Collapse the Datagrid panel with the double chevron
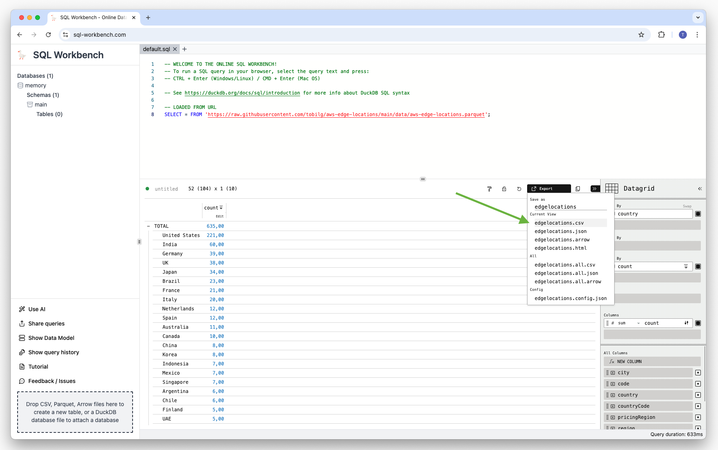The height and width of the screenshot is (450, 718). pos(700,188)
